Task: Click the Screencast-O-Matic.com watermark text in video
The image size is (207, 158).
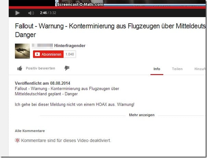Action: tap(80, 4)
